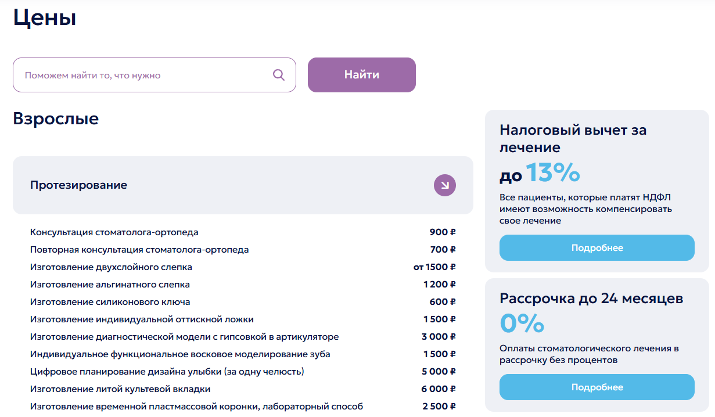Open Подробнее under installment card
715x417 pixels.
point(597,387)
